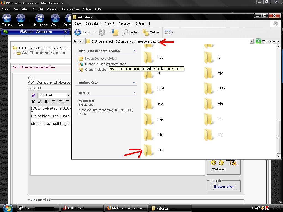Image resolution: width=283 pixels, height=212 pixels.
Task: Select the nxro folder
Action: pyautogui.click(x=154, y=57)
